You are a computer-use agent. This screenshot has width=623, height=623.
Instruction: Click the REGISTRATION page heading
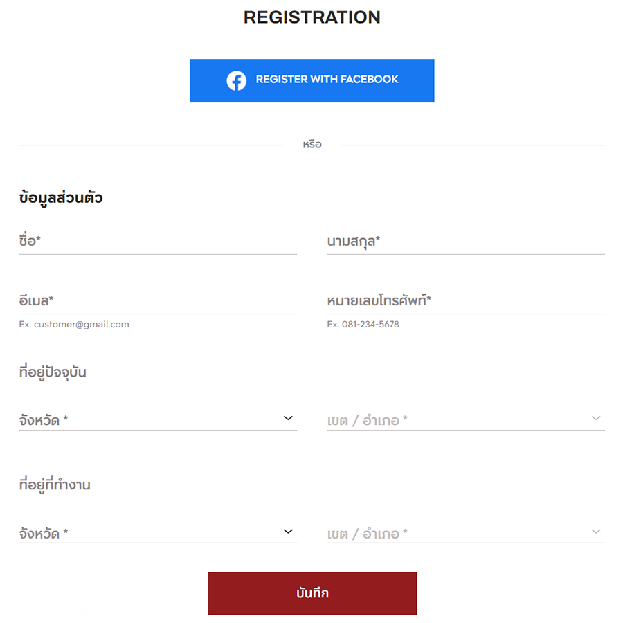pos(311,17)
